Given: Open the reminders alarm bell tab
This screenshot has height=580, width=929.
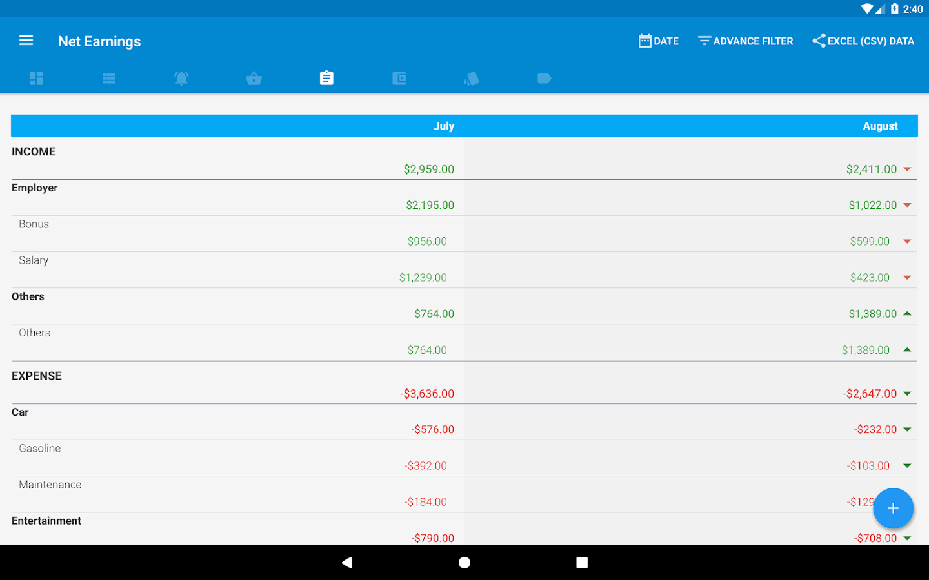Looking at the screenshot, I should 181,78.
